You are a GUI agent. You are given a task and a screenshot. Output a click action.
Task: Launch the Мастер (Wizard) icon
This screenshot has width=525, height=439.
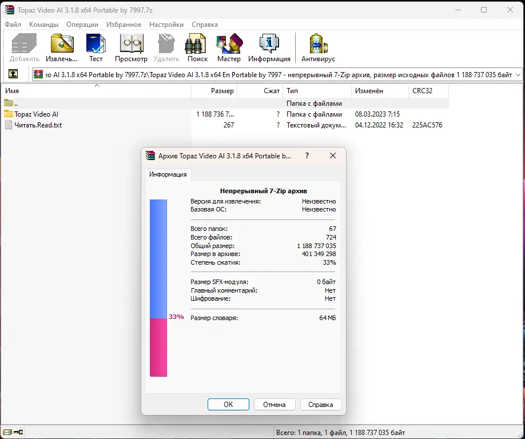click(x=229, y=47)
